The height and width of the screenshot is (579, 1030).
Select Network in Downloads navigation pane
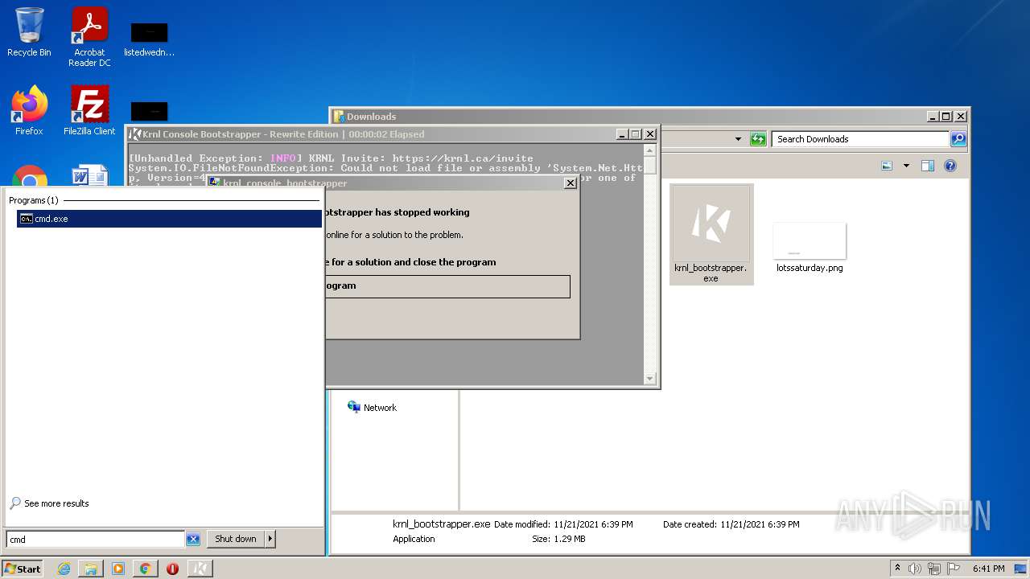(x=372, y=408)
